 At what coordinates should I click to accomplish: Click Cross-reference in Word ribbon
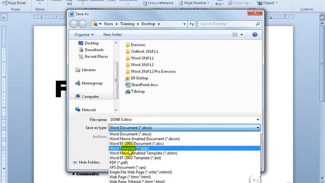tap(158, 3)
